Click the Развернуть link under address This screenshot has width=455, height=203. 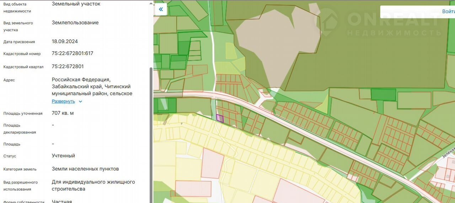click(63, 101)
